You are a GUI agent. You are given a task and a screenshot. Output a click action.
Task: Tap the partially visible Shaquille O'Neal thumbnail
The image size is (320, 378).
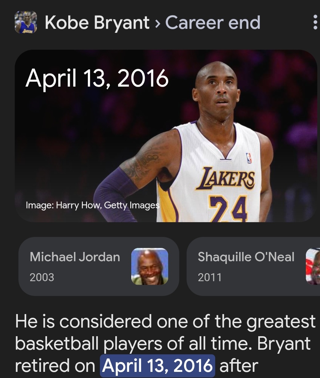(x=313, y=266)
